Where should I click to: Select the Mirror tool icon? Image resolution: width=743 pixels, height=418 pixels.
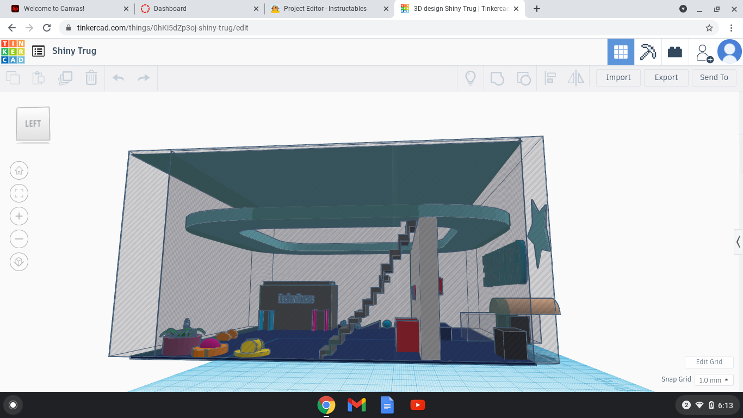[576, 78]
